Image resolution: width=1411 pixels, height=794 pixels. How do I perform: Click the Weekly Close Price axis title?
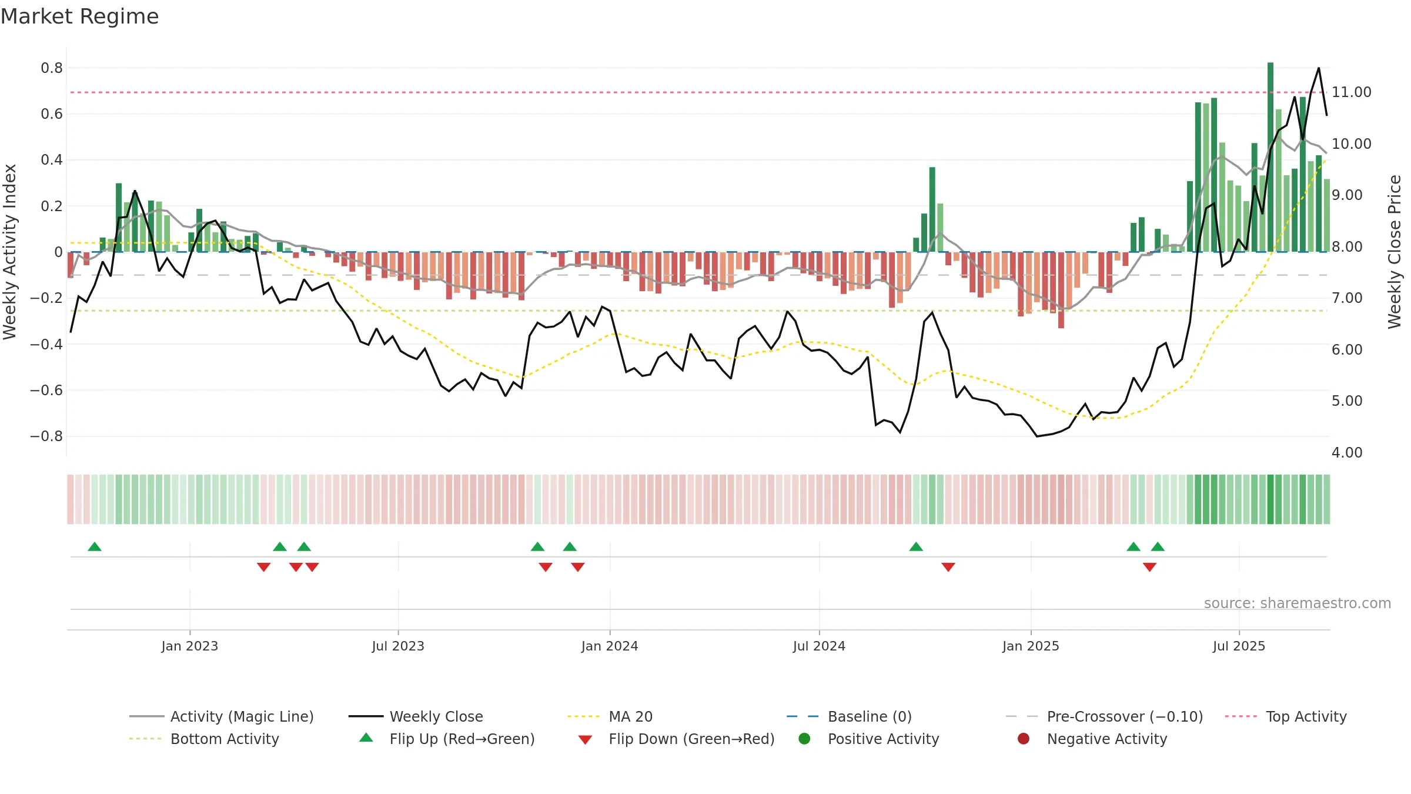[1395, 252]
